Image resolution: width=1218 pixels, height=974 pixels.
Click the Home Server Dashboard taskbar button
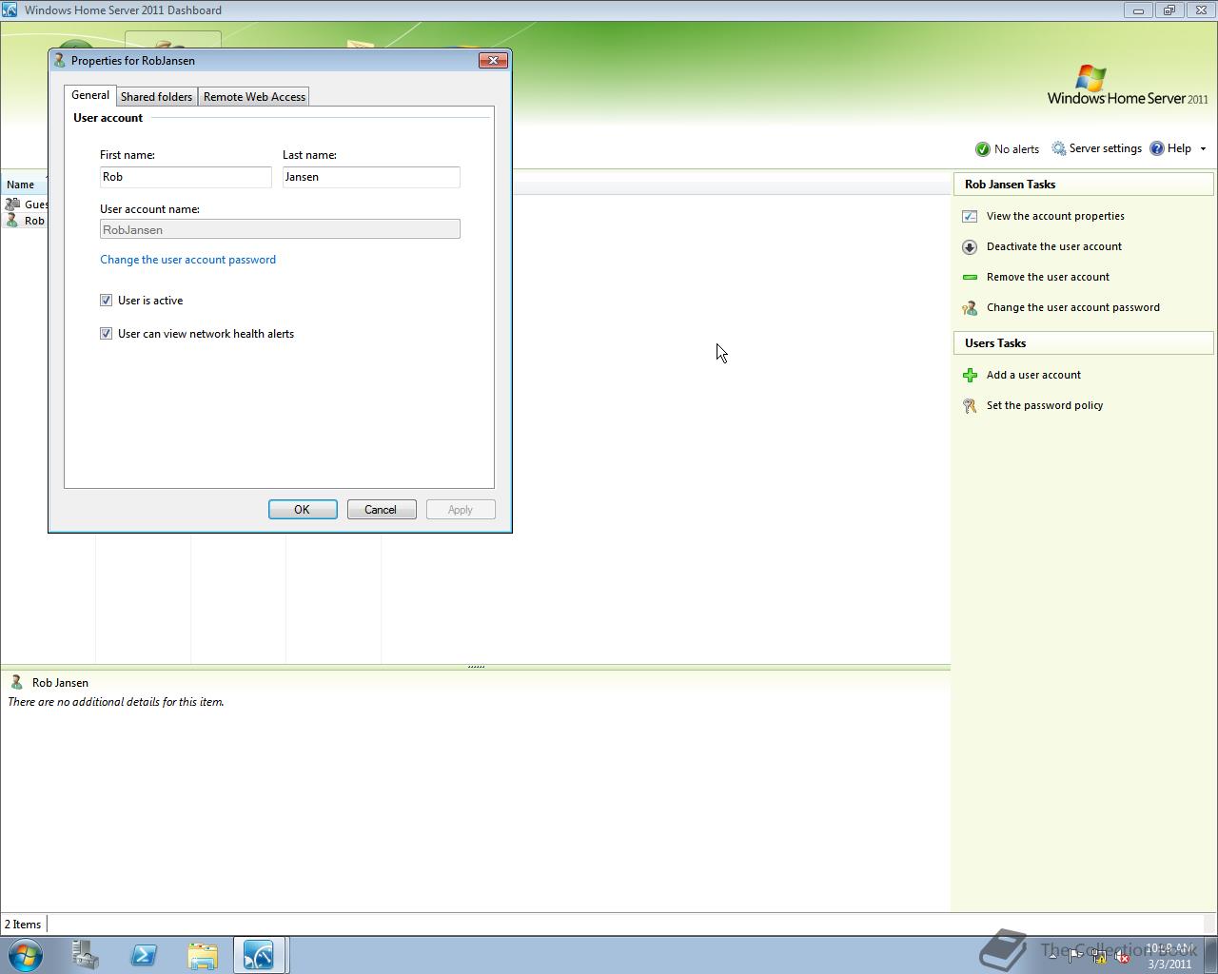(x=260, y=955)
